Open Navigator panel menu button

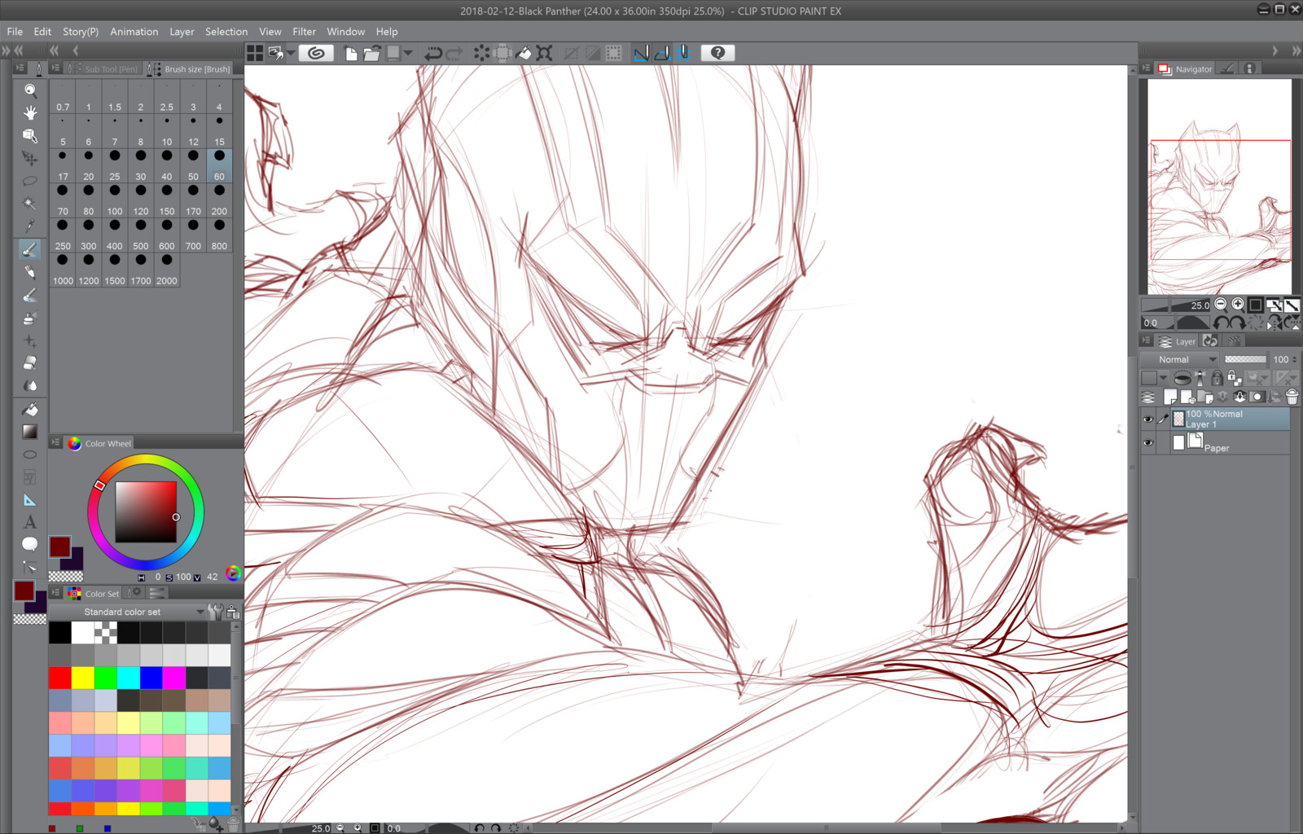coord(1147,69)
